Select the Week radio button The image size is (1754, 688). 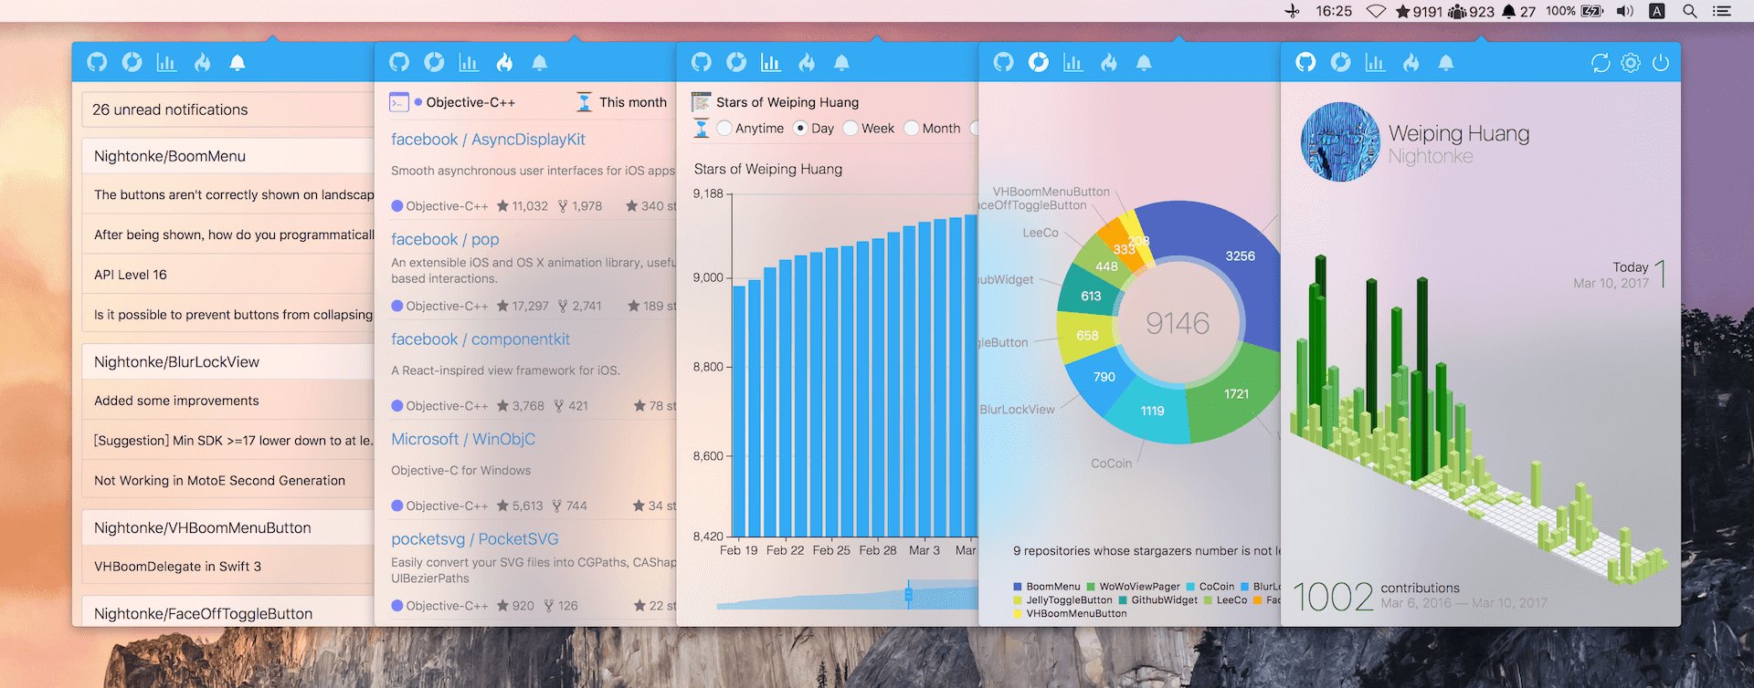[851, 128]
